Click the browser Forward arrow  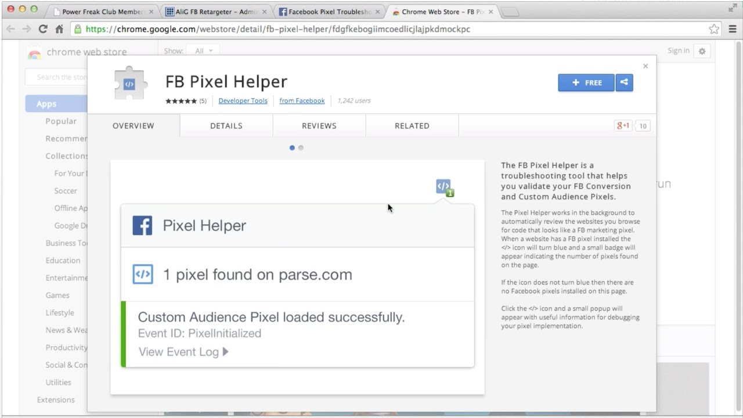[27, 29]
